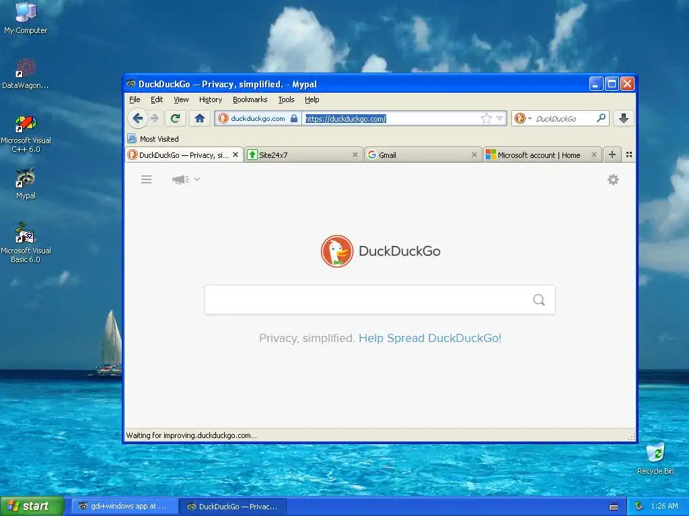The width and height of the screenshot is (689, 516).
Task: Select Microsoft Visual C++ 6.0 desktop icon
Action: click(26, 134)
